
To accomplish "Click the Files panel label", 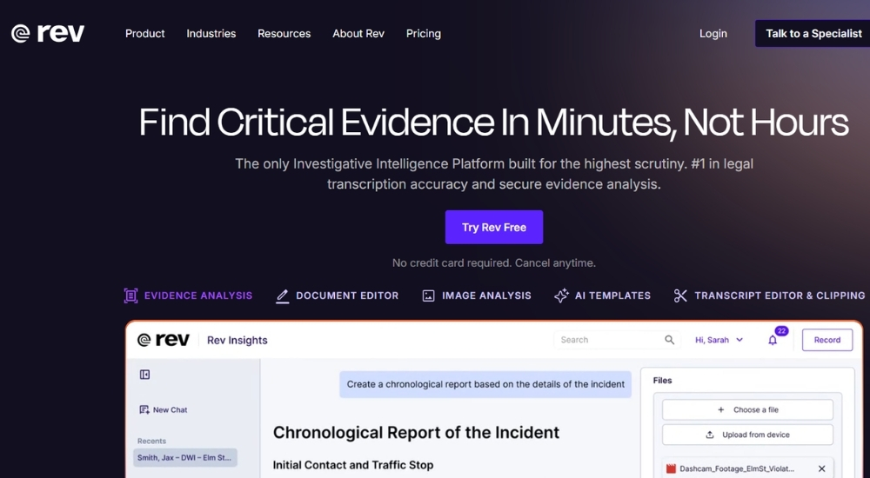I will pyautogui.click(x=662, y=381).
